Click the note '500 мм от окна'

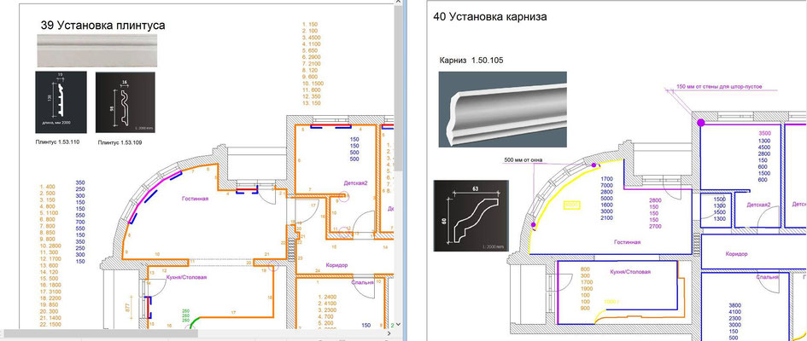pos(523,159)
